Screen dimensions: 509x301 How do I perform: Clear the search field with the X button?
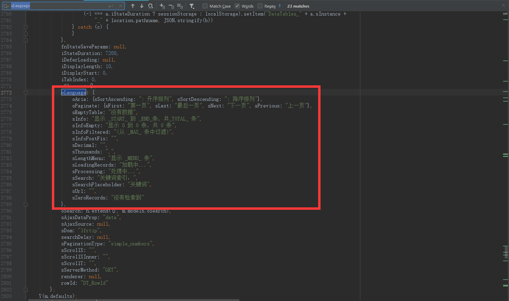coord(121,6)
